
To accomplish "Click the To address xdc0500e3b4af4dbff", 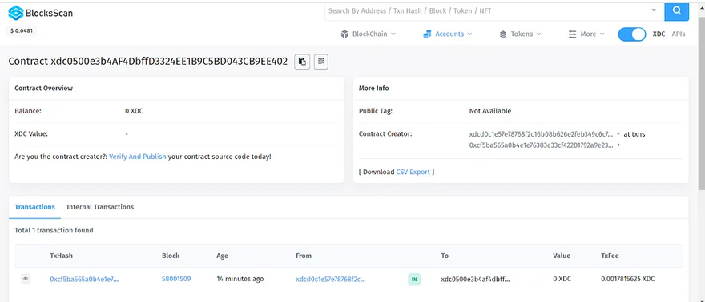I will pos(476,279).
